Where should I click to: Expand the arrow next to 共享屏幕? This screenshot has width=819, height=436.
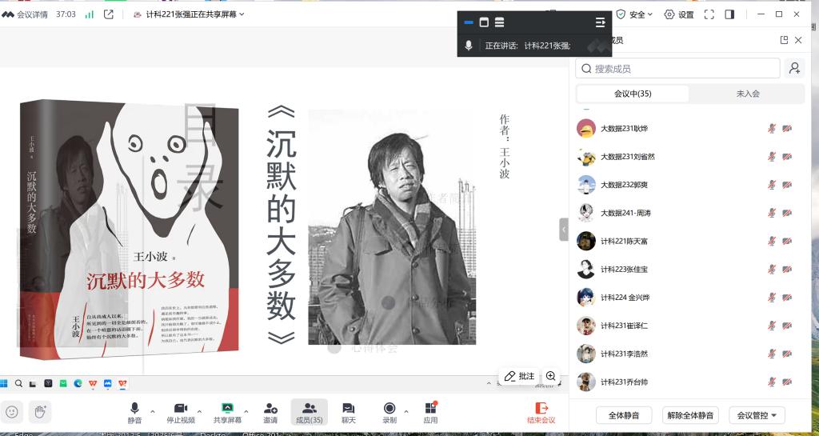[x=246, y=412]
